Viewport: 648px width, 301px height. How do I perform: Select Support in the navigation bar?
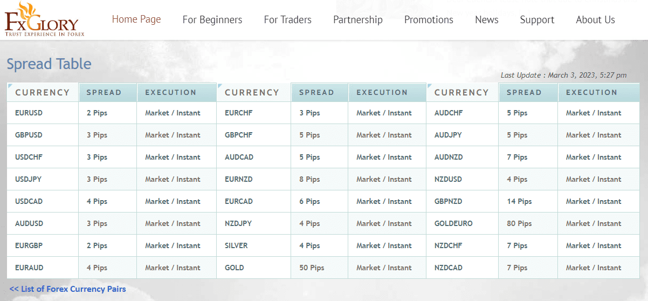pyautogui.click(x=537, y=20)
